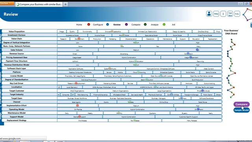Select 'Embedded Systems' platform

pyautogui.click(x=167, y=73)
